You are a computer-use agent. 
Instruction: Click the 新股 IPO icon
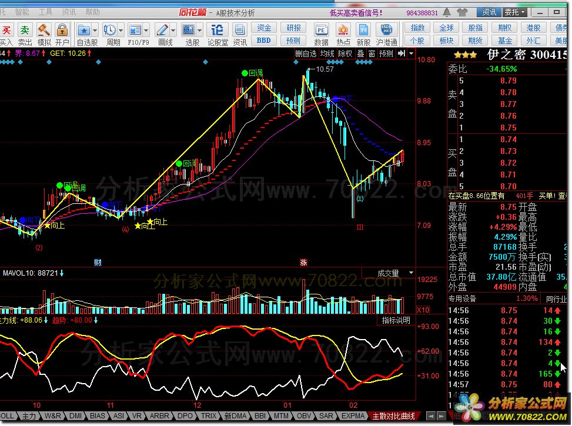click(363, 30)
